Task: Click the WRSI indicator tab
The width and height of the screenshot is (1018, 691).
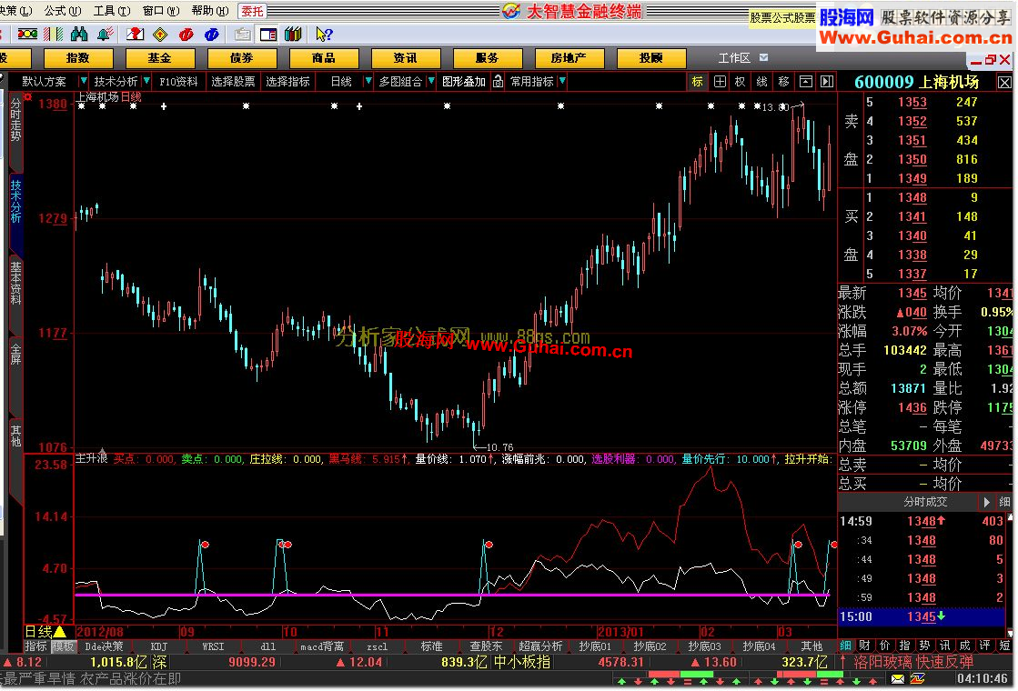Action: point(213,646)
